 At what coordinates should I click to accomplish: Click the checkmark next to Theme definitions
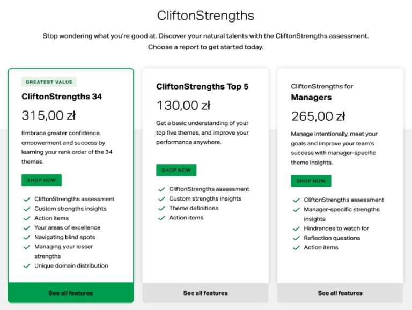(161, 209)
